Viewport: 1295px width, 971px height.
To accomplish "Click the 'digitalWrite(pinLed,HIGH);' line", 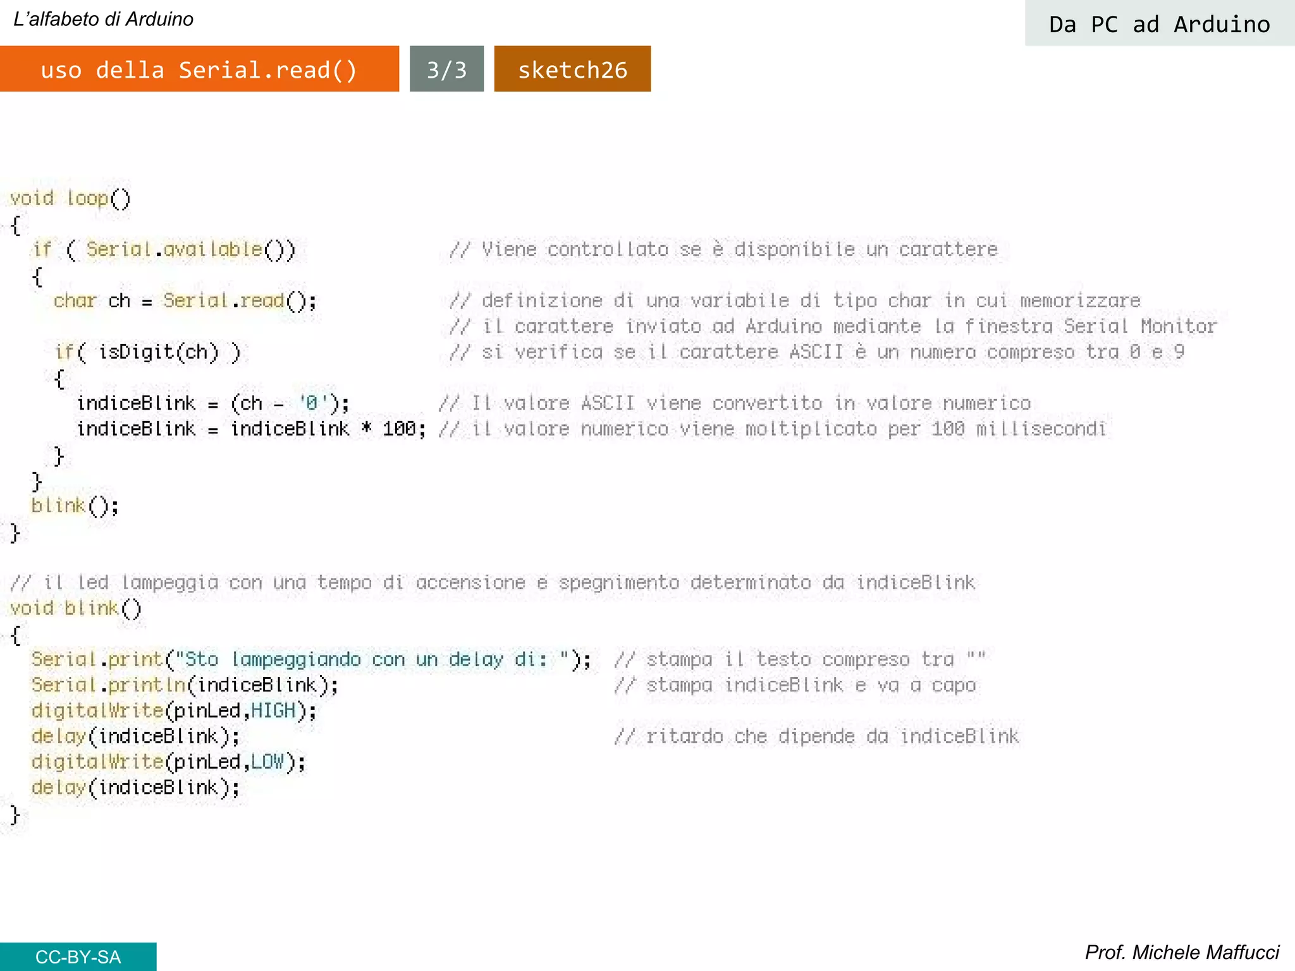I will [174, 711].
